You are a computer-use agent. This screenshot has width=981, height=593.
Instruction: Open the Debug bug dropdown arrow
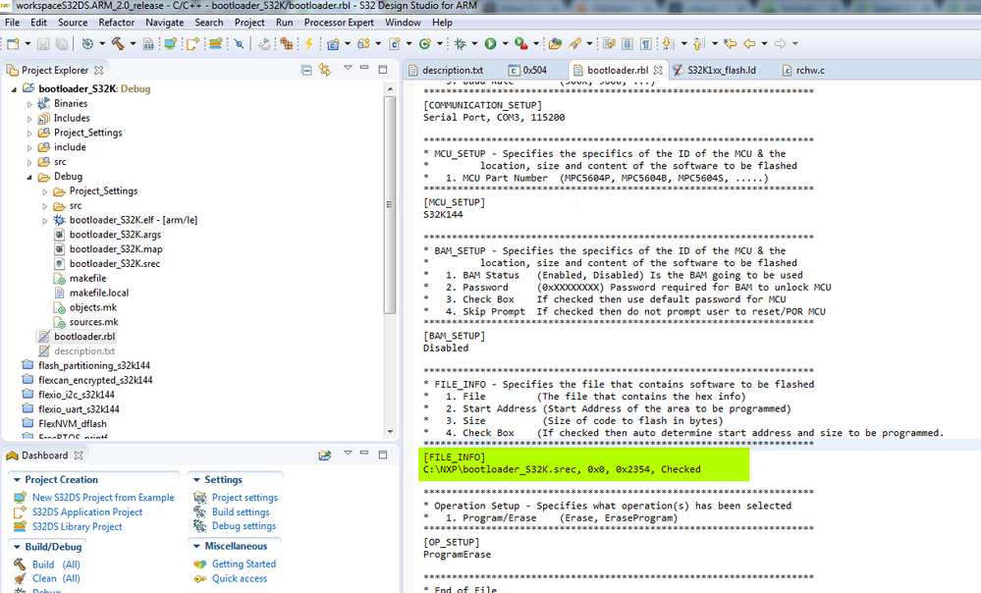(475, 44)
